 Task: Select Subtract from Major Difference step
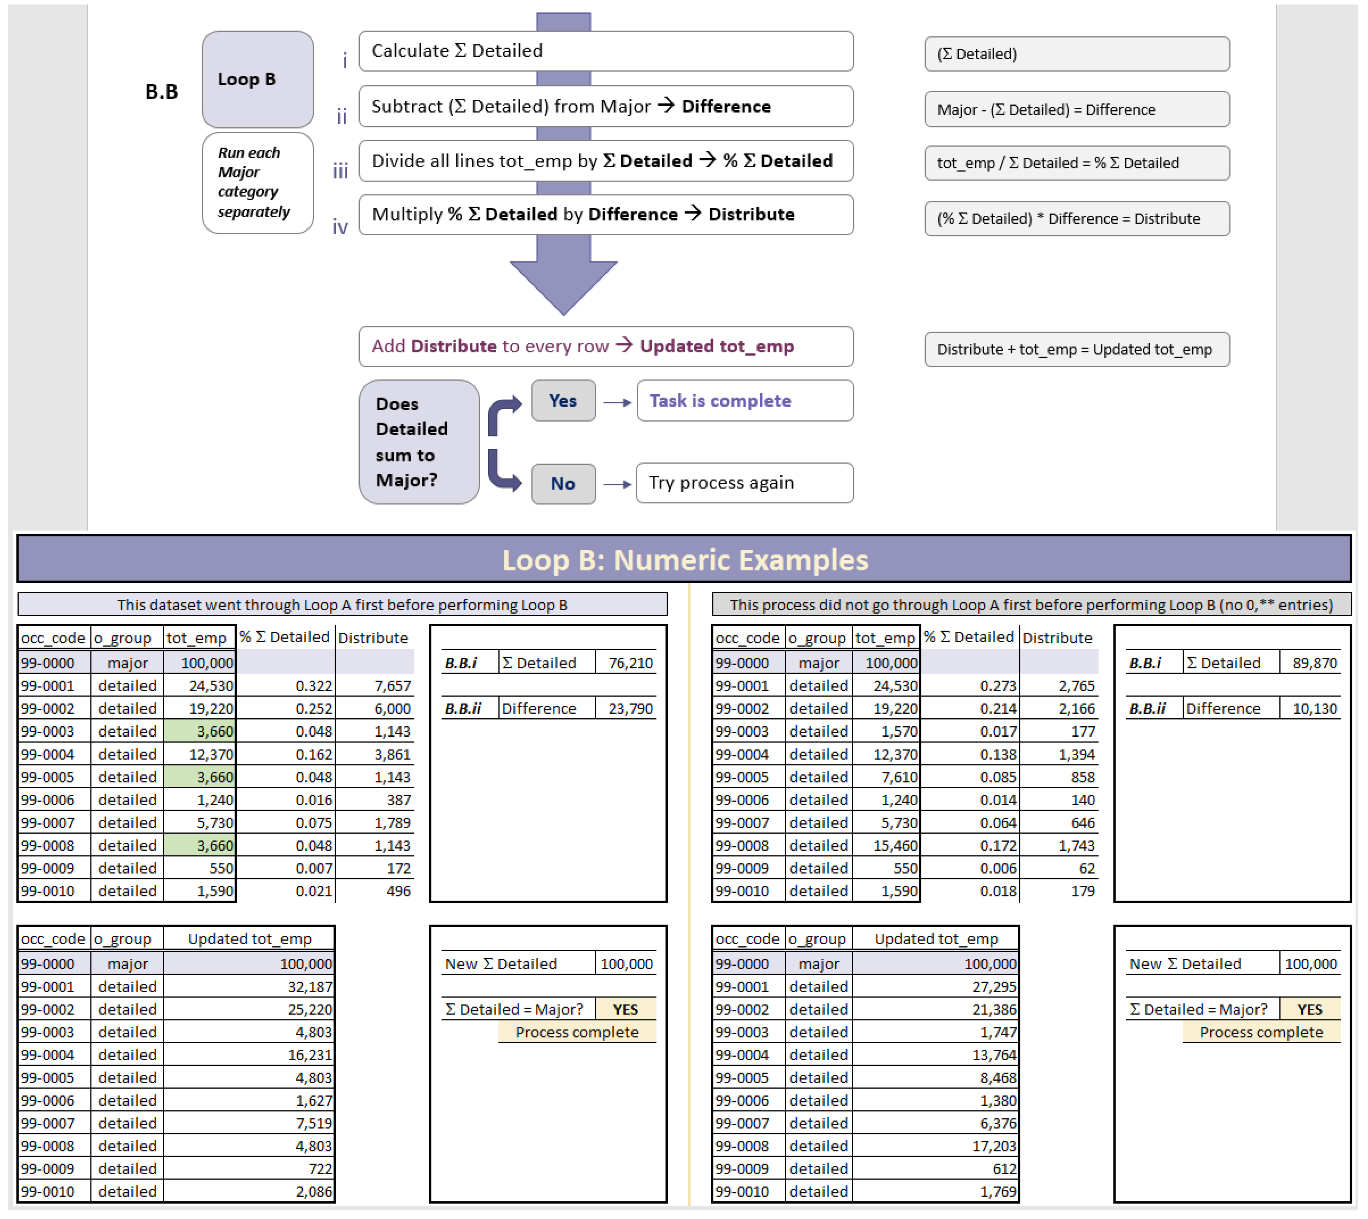pos(605,106)
